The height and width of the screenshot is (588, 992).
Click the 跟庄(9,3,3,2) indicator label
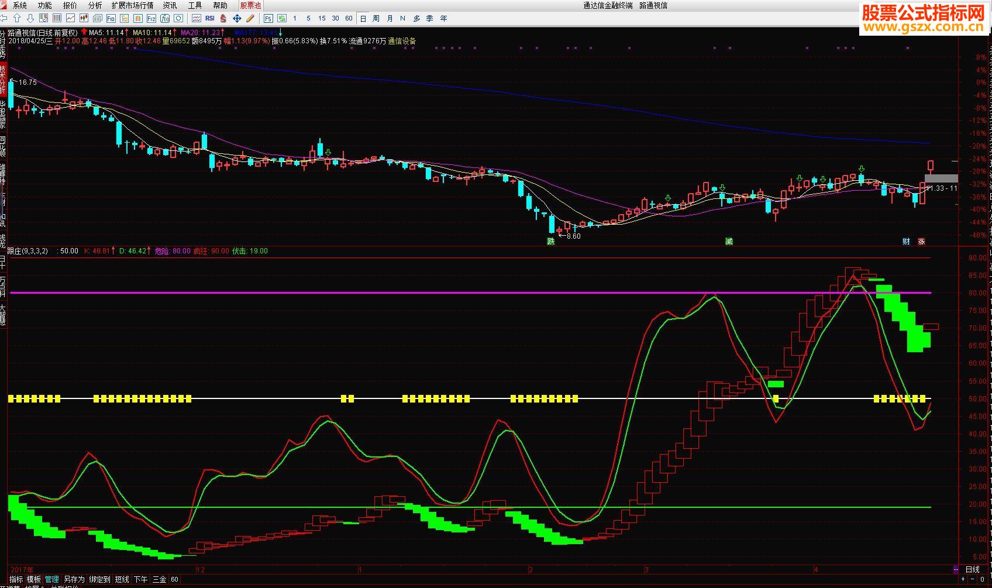(28, 250)
